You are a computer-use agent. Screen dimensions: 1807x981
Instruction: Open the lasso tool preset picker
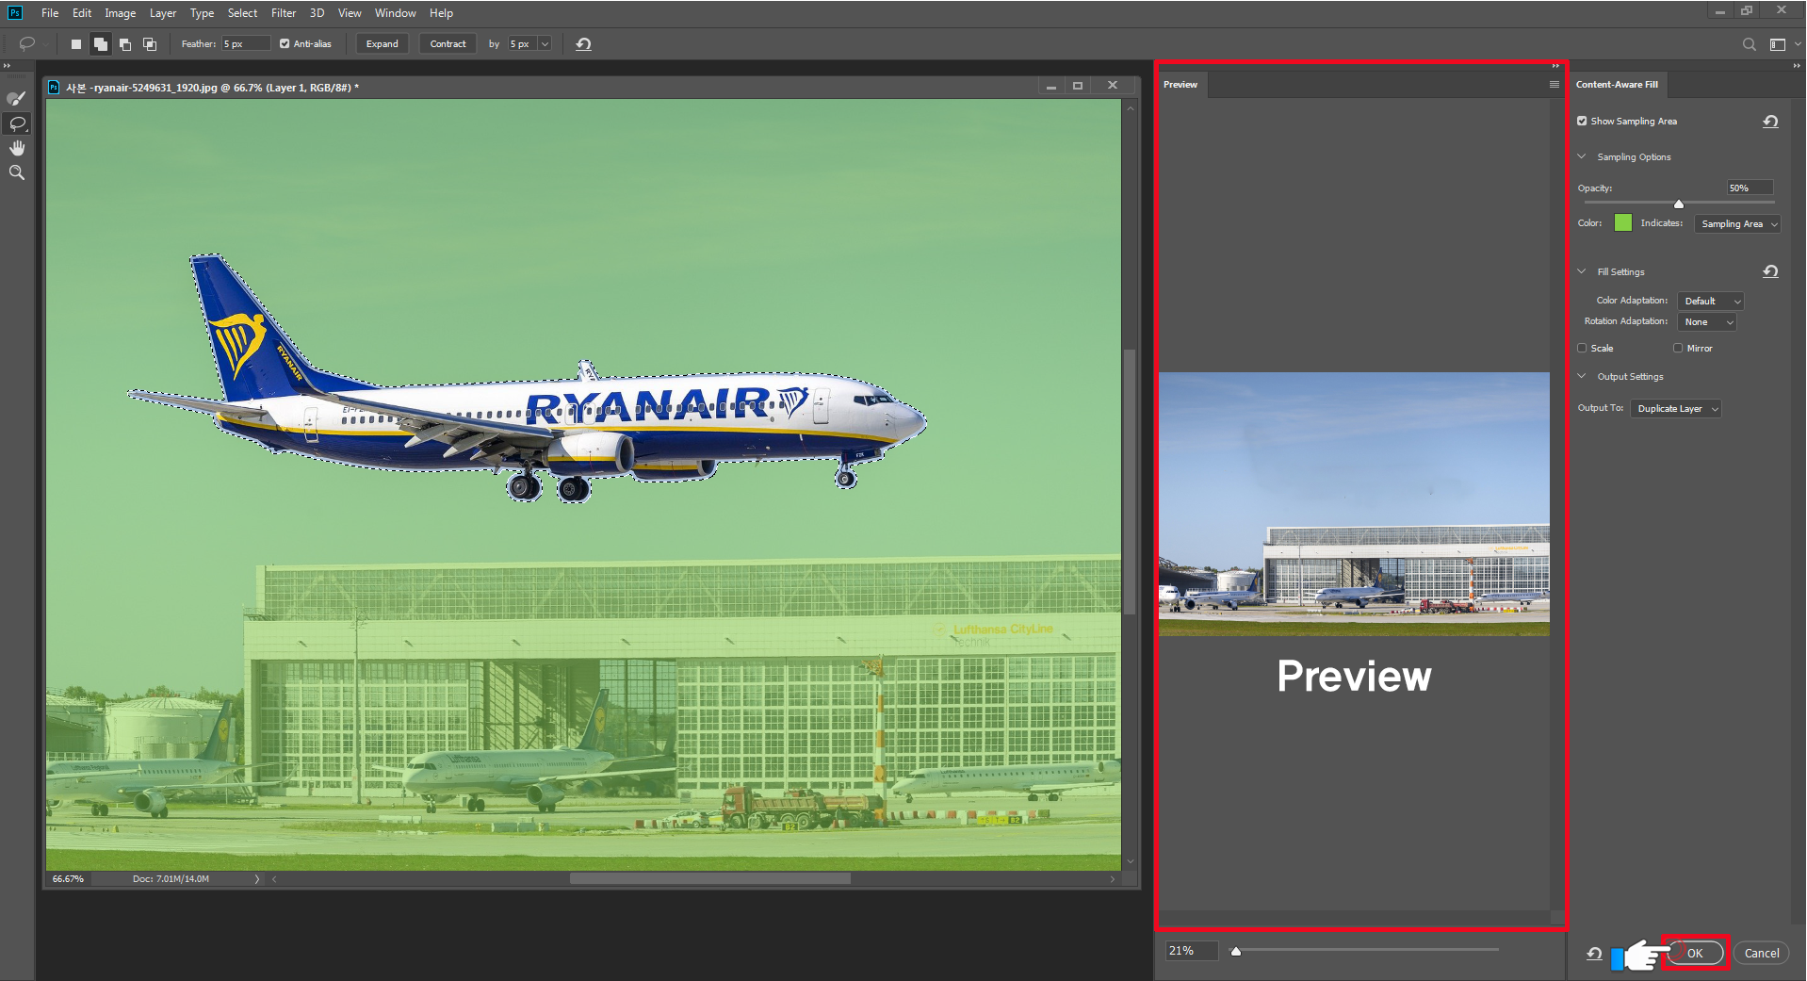pyautogui.click(x=34, y=44)
